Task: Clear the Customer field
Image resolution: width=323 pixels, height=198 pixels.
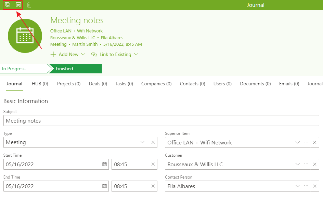Action: tap(314, 164)
